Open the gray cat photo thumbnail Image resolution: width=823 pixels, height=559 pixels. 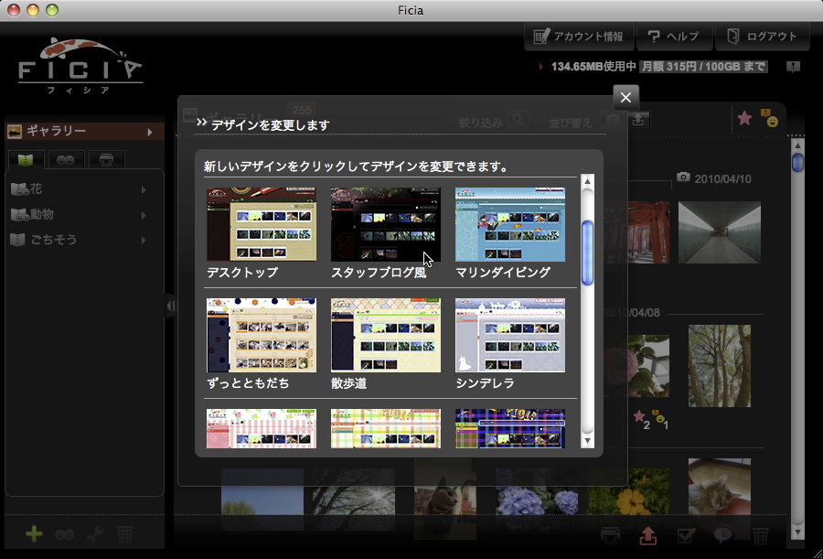(x=445, y=498)
